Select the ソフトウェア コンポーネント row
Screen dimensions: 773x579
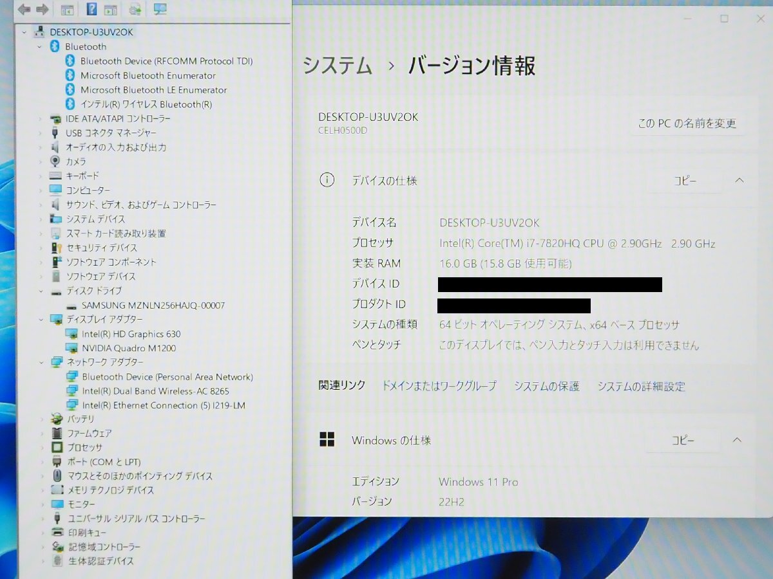[111, 262]
